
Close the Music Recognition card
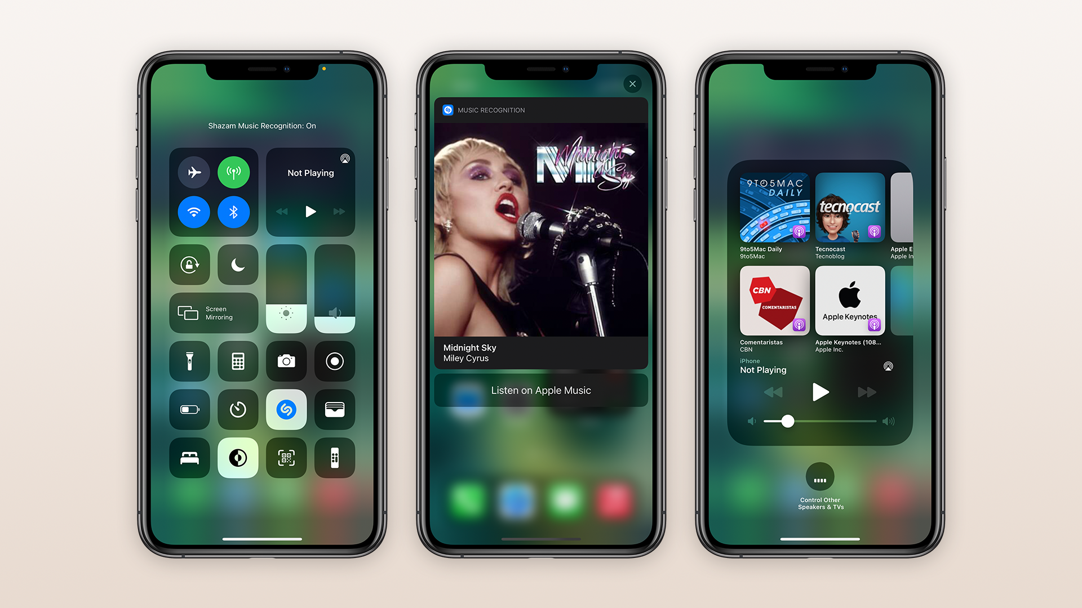(x=633, y=82)
